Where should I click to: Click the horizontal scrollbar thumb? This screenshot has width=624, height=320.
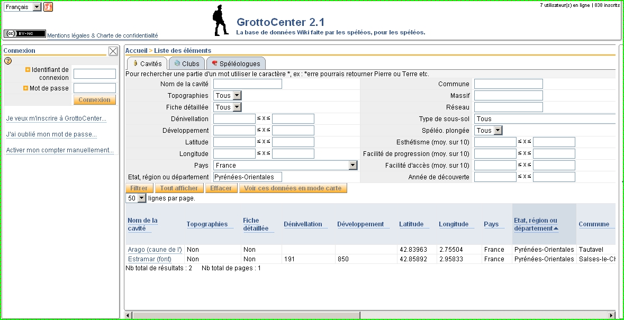(x=246, y=315)
